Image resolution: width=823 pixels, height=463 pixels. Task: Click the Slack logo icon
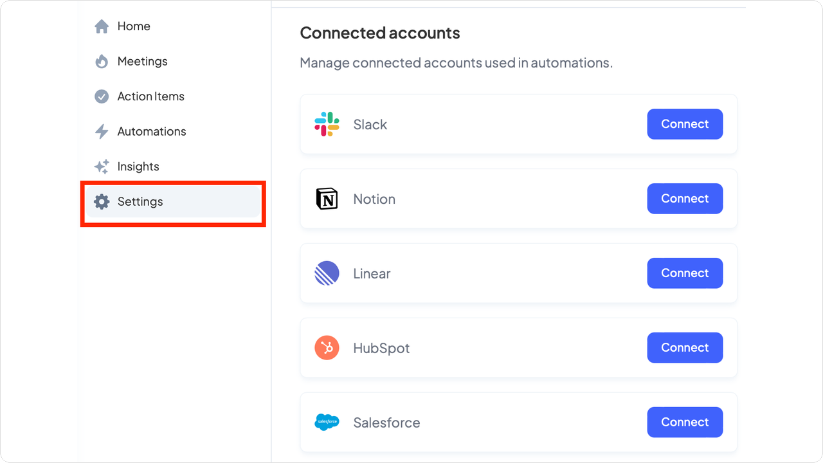coord(327,124)
